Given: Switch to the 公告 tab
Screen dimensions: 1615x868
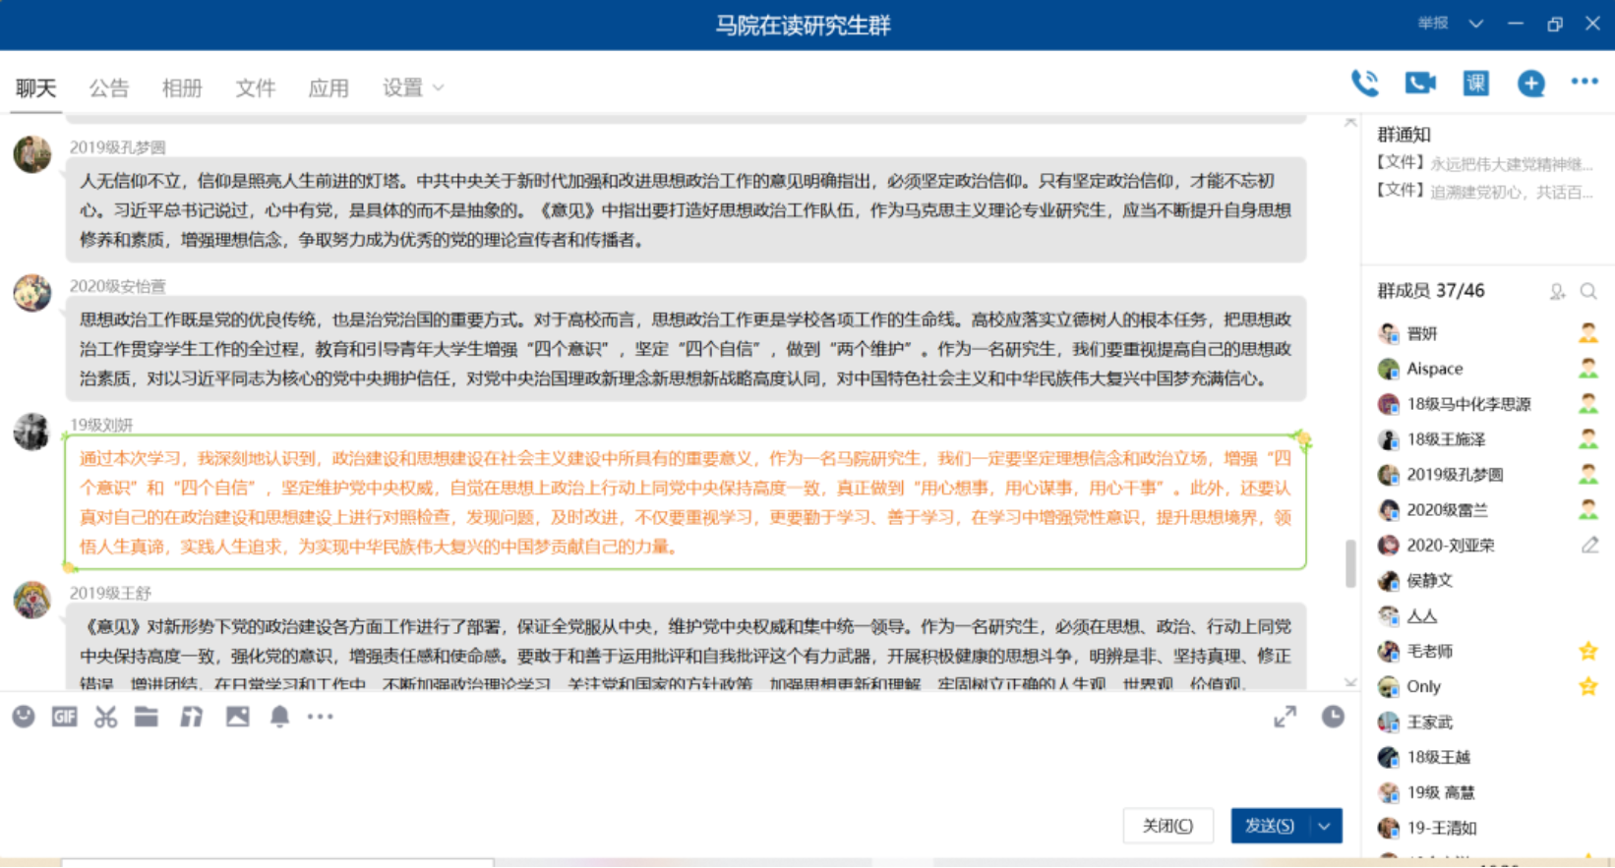Looking at the screenshot, I should coord(108,88).
